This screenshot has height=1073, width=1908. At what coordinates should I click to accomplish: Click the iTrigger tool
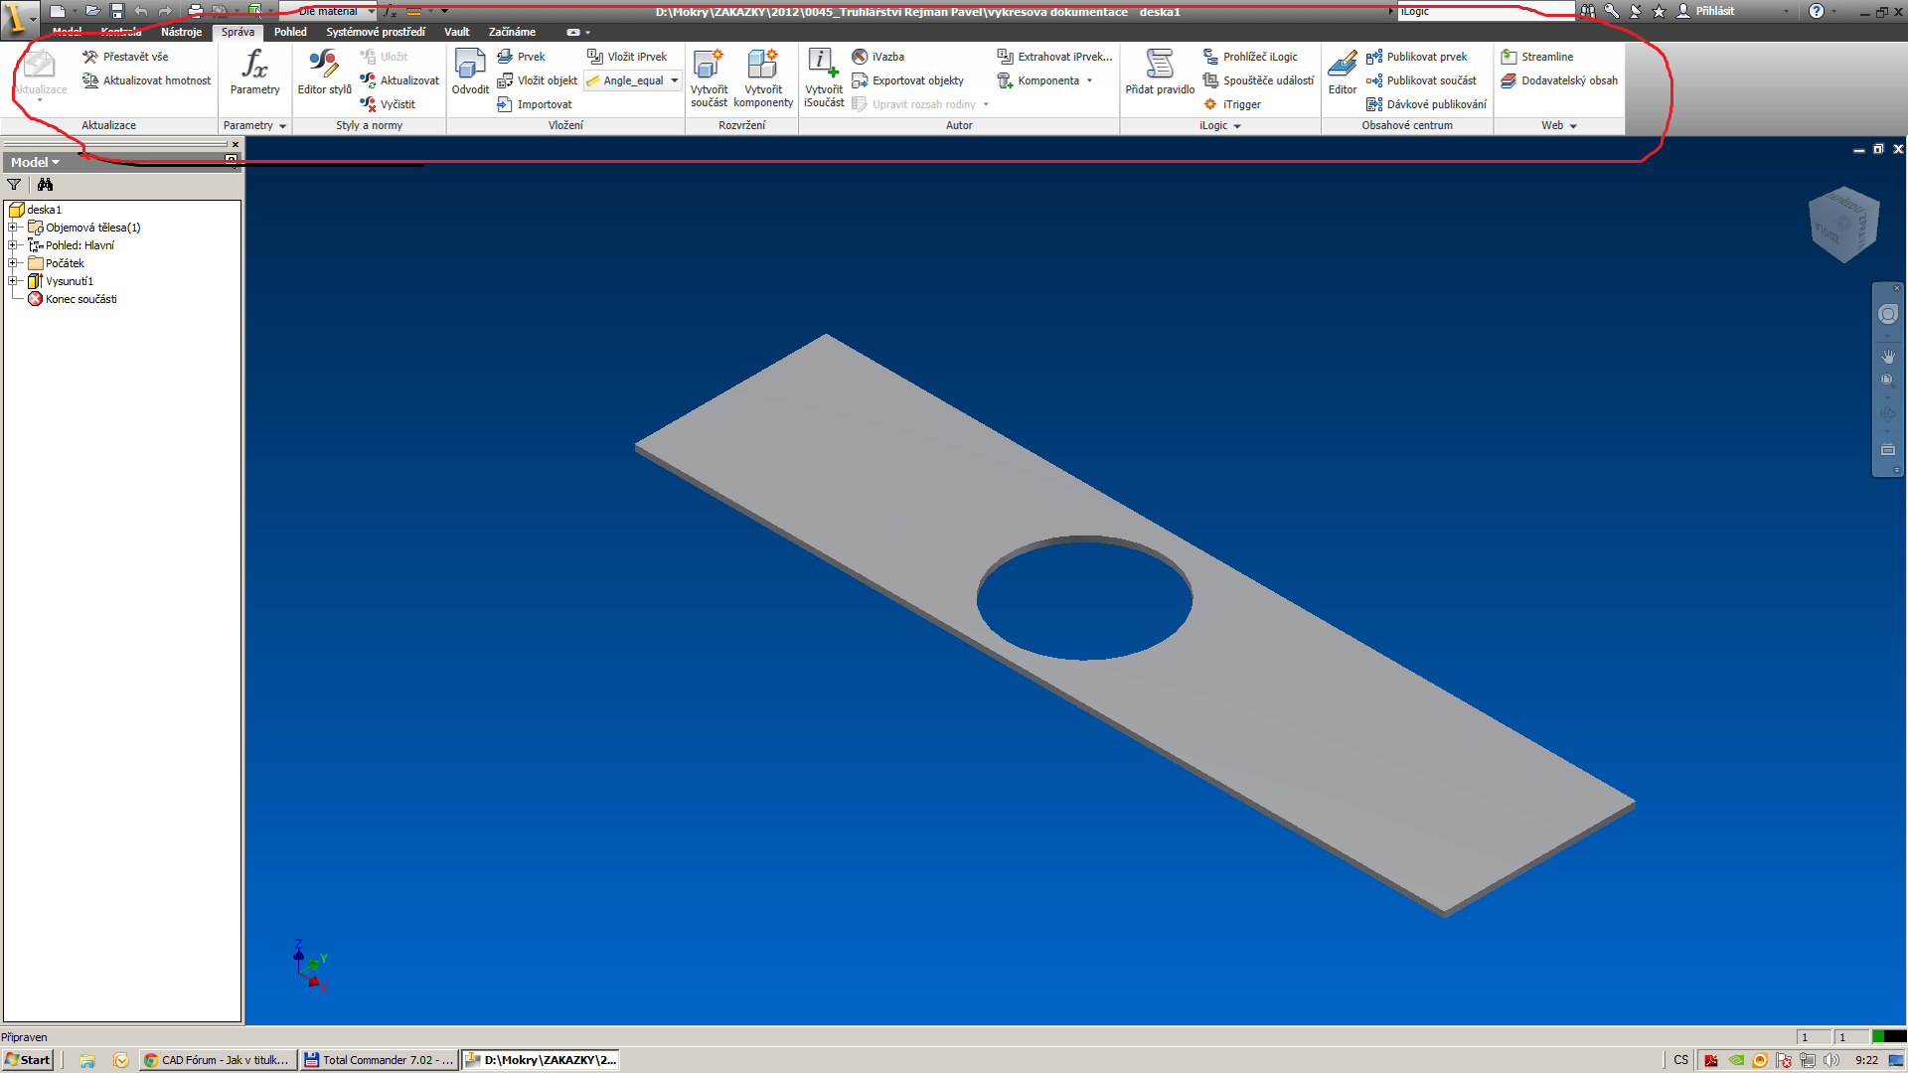tap(1232, 104)
